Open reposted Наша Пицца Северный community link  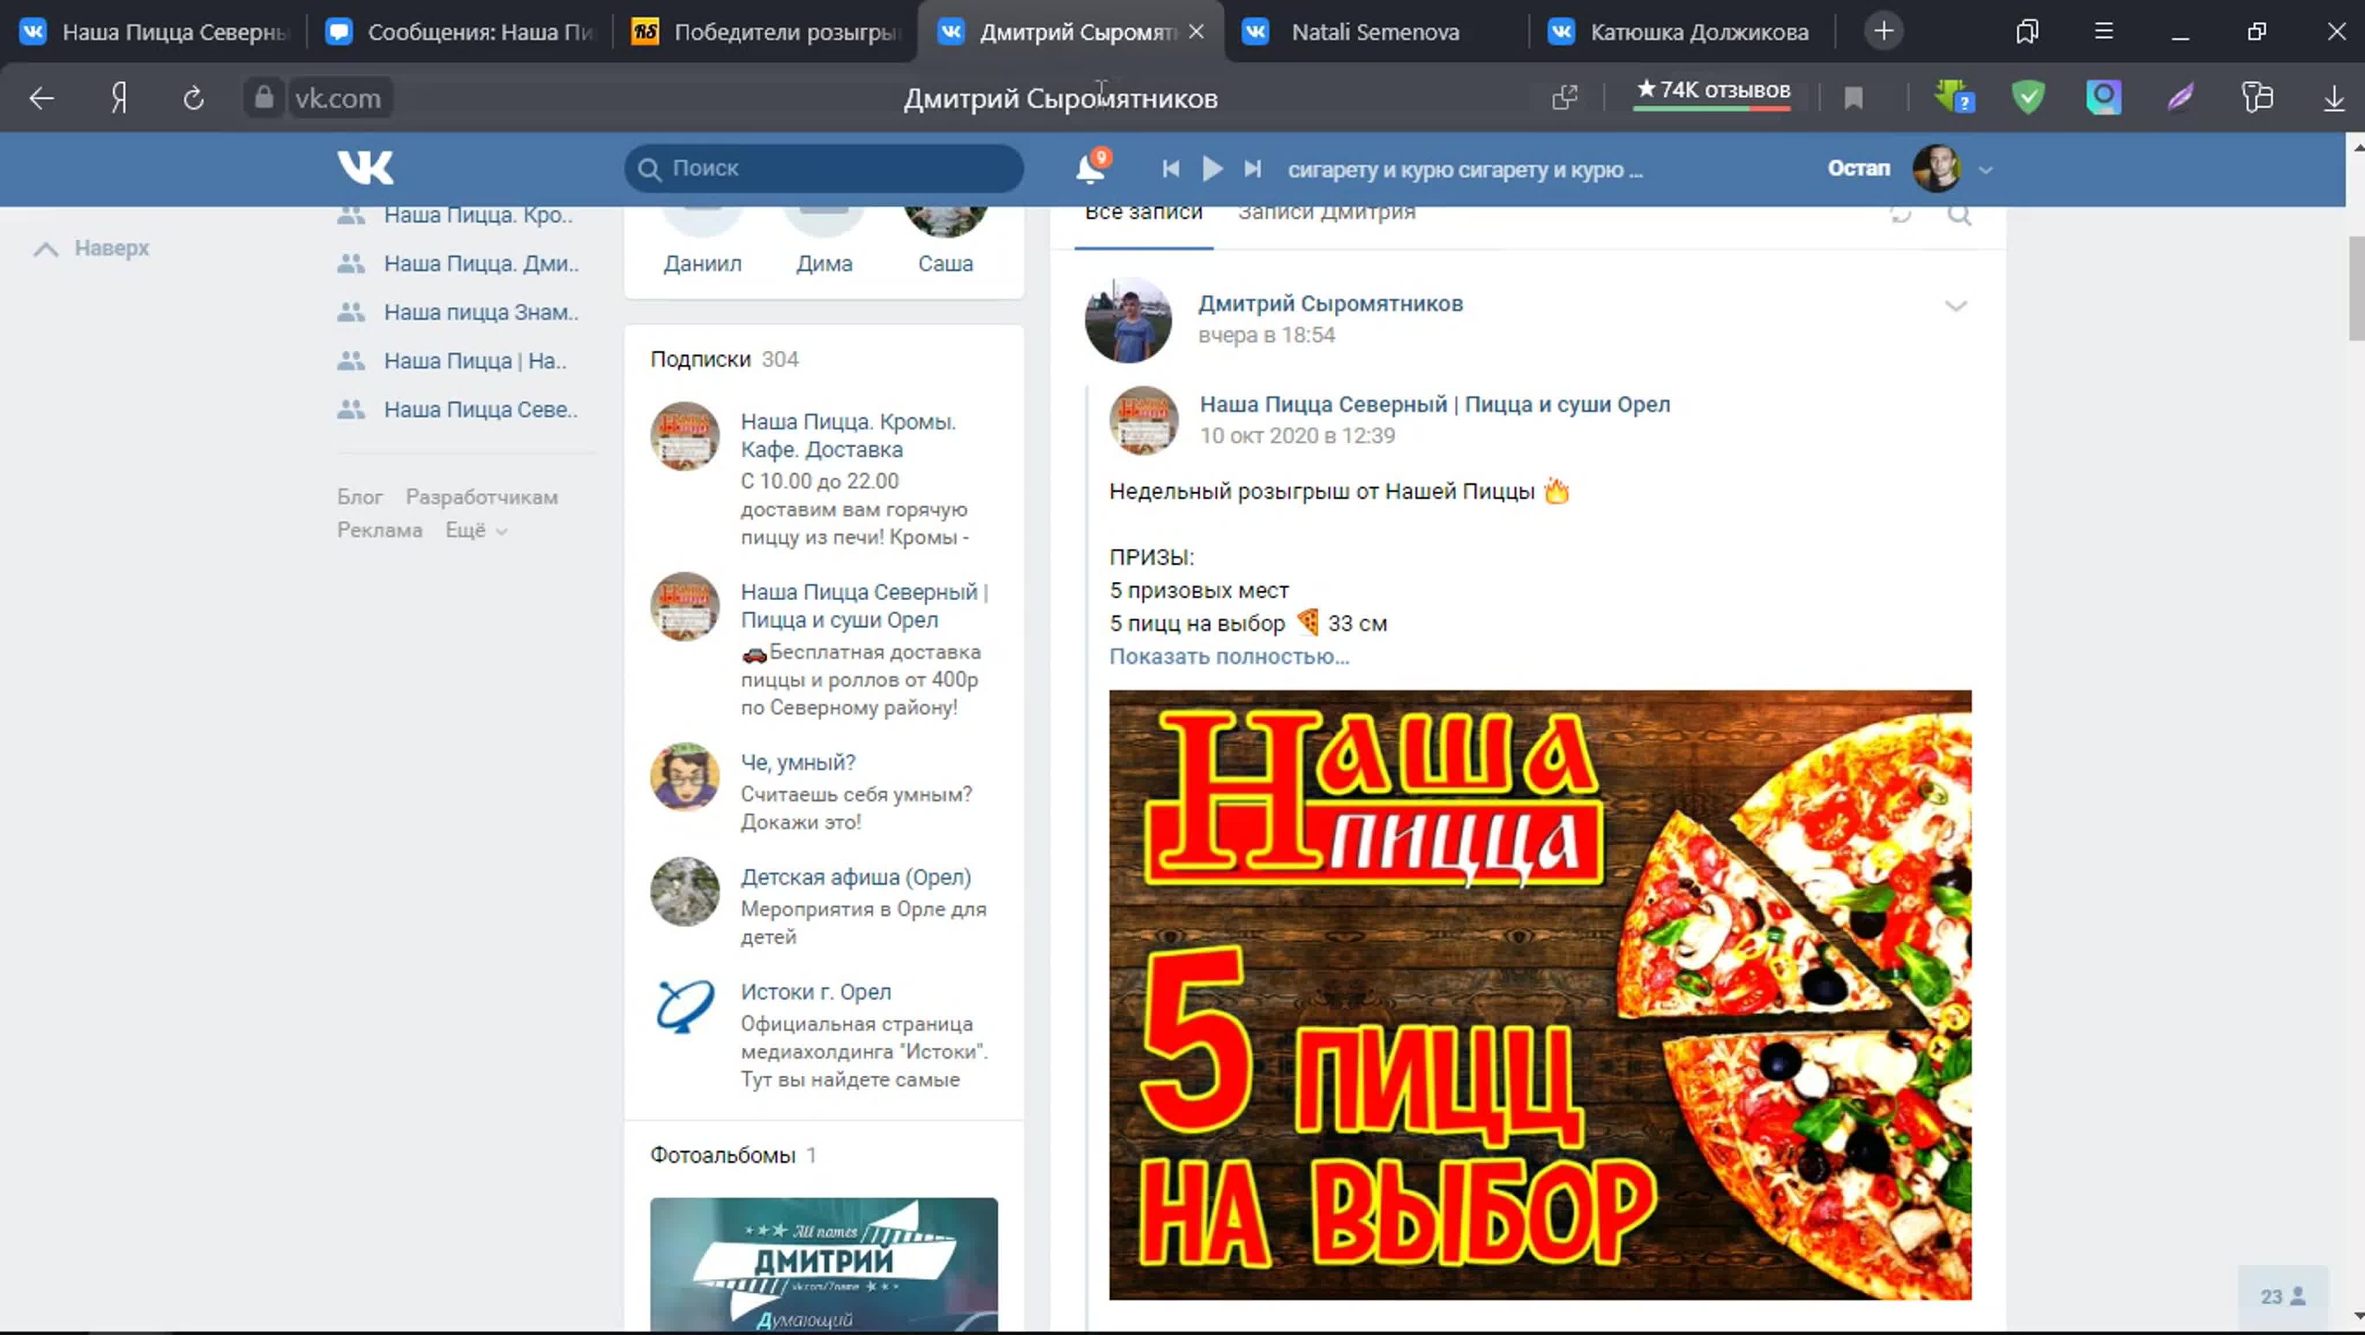tap(1435, 405)
